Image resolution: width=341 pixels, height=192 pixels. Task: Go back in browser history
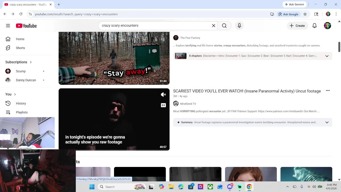(x=5, y=14)
